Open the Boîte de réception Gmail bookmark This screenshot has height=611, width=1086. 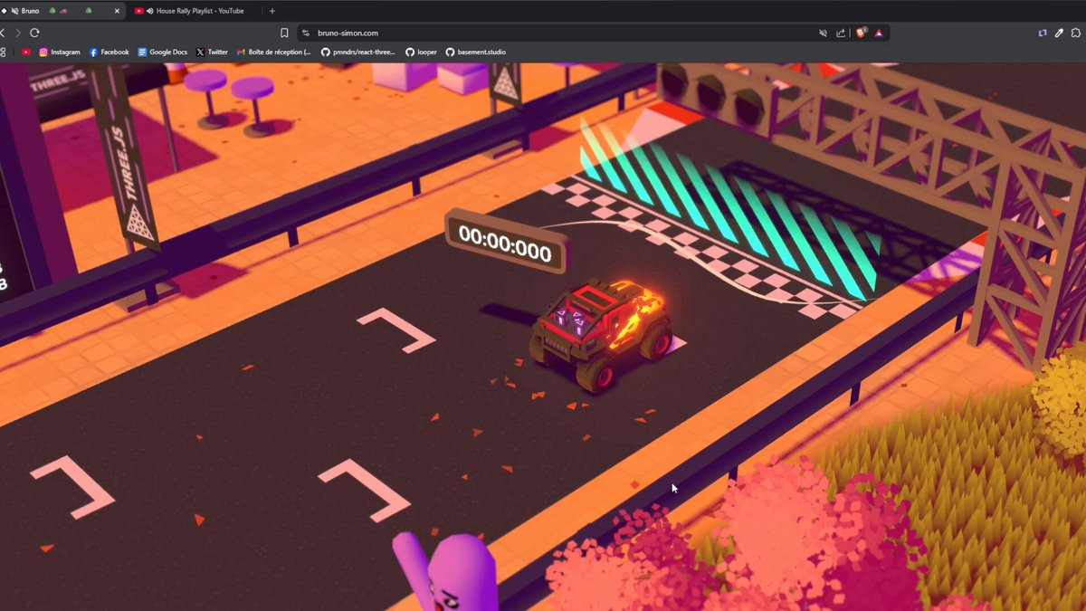[274, 53]
